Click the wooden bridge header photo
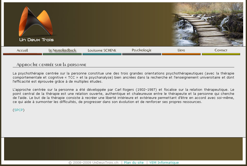 pos(208,24)
